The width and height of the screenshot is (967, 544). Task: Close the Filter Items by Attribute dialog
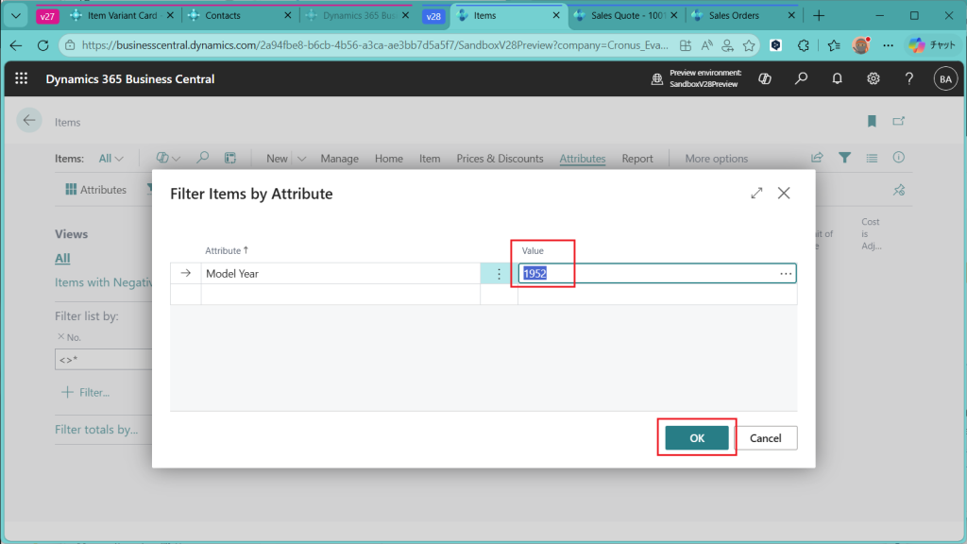[783, 193]
